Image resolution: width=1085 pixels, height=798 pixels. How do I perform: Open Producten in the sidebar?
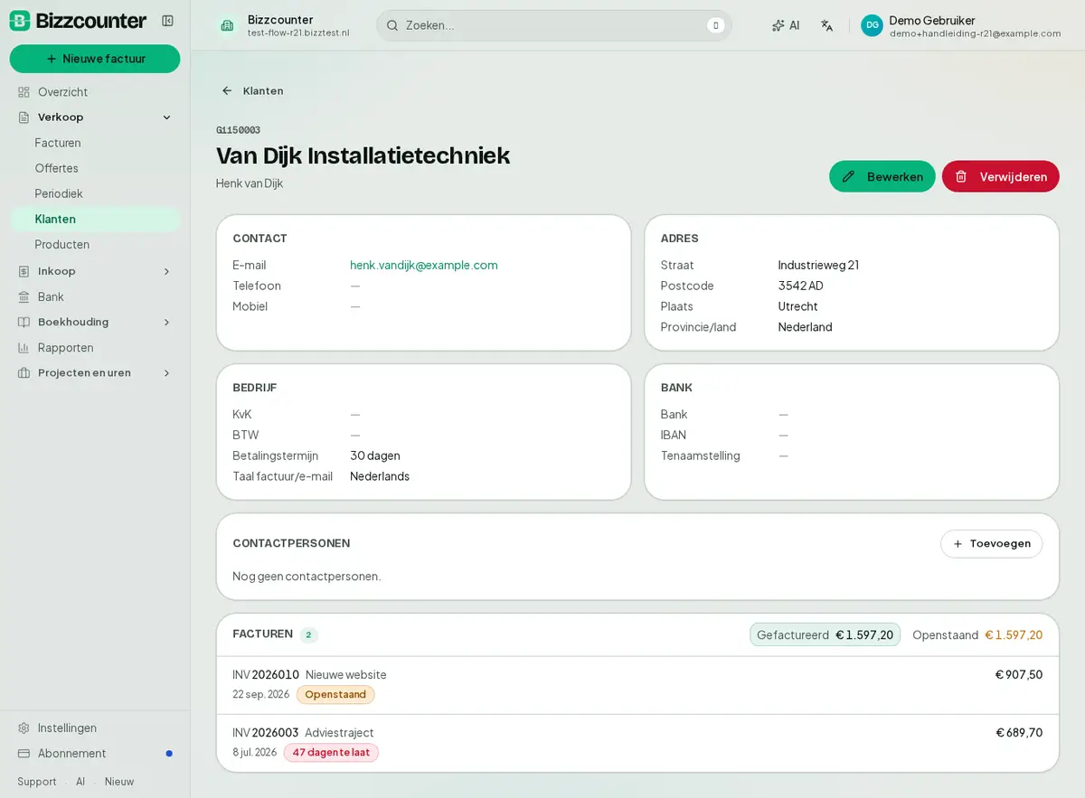pyautogui.click(x=95, y=244)
